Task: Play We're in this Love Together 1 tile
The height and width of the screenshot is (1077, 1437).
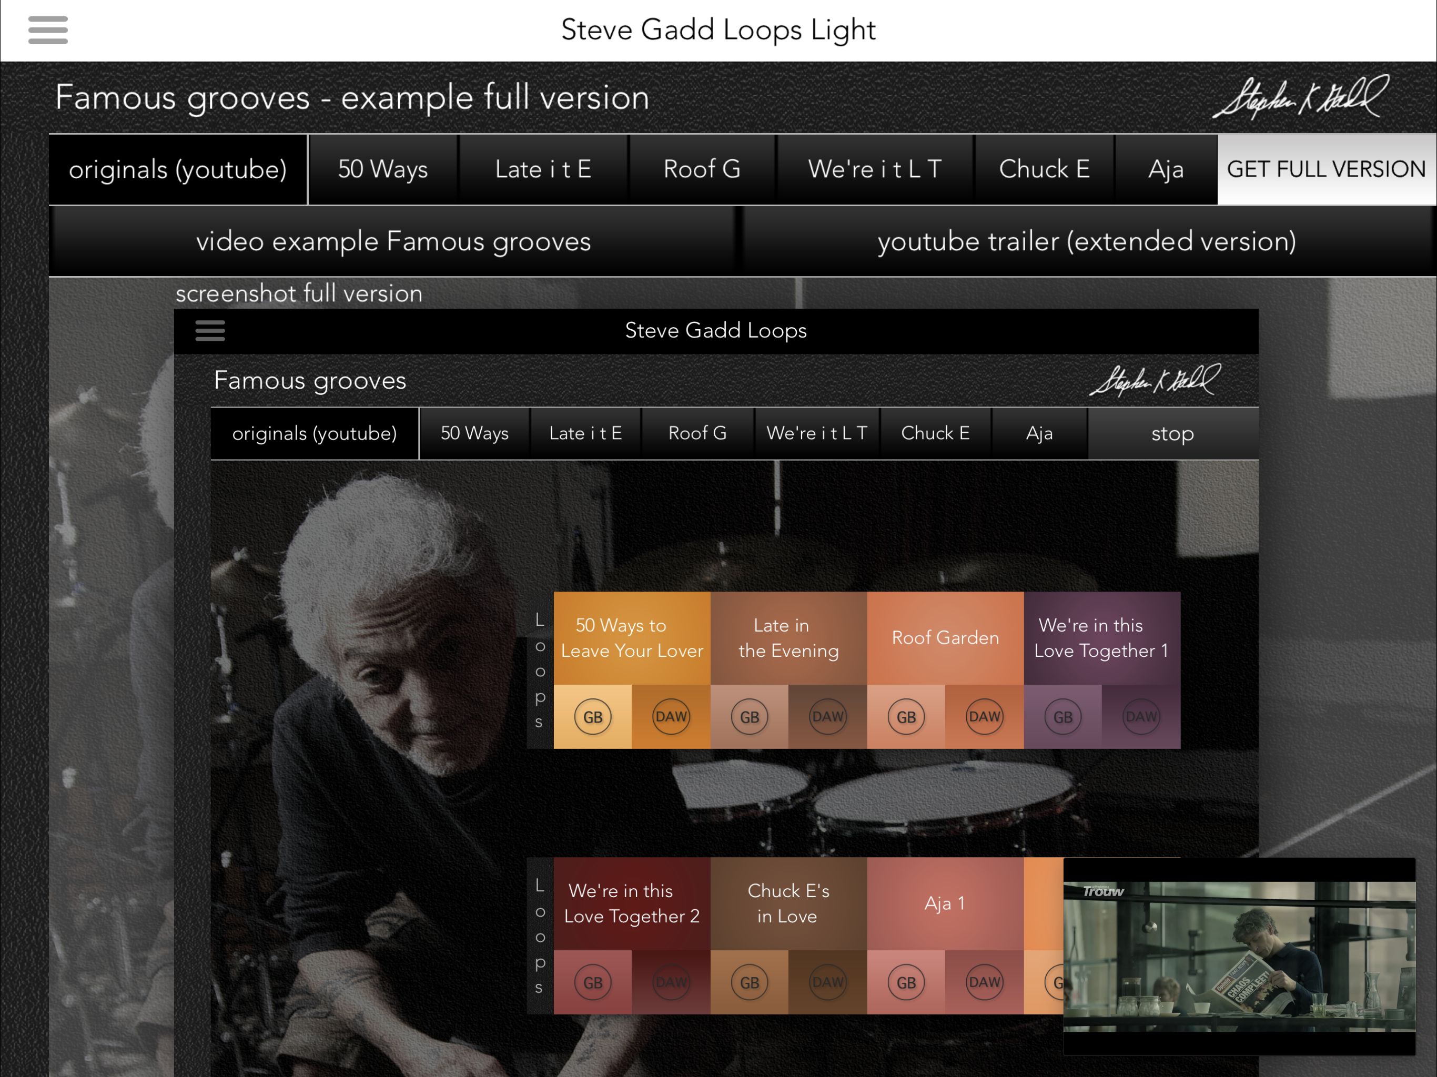Action: (x=1102, y=638)
